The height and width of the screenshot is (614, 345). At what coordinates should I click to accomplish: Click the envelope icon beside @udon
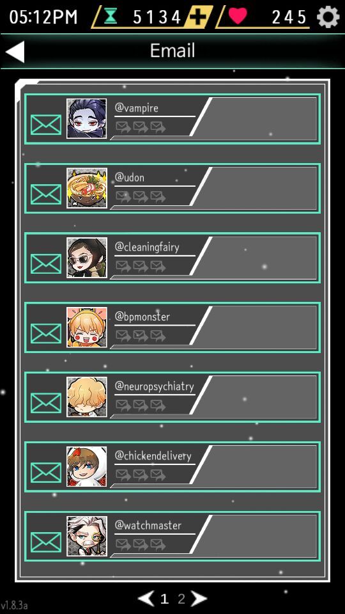[x=46, y=194]
